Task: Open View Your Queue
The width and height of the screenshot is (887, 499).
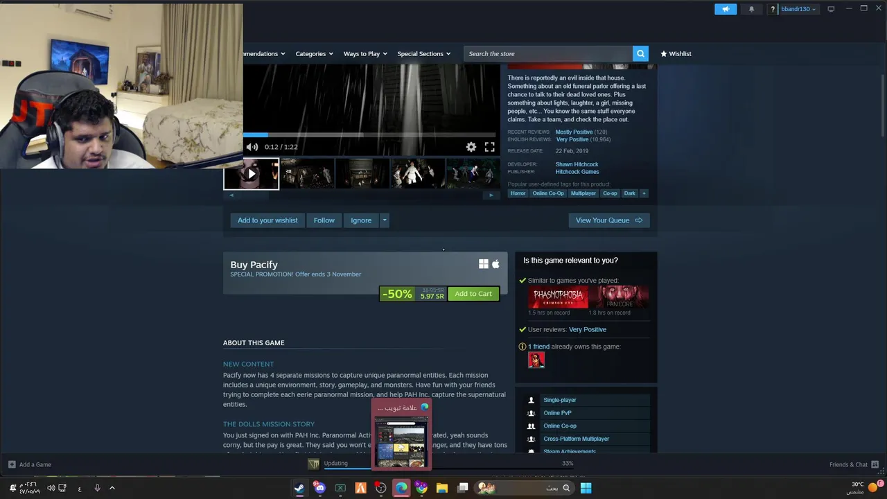Action: coord(609,220)
